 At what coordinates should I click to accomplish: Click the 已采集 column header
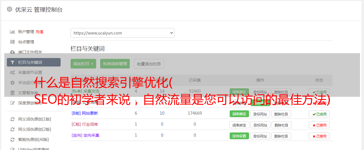[195, 80]
